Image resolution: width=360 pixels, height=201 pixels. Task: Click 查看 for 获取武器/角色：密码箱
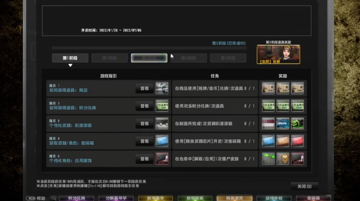coord(145,141)
